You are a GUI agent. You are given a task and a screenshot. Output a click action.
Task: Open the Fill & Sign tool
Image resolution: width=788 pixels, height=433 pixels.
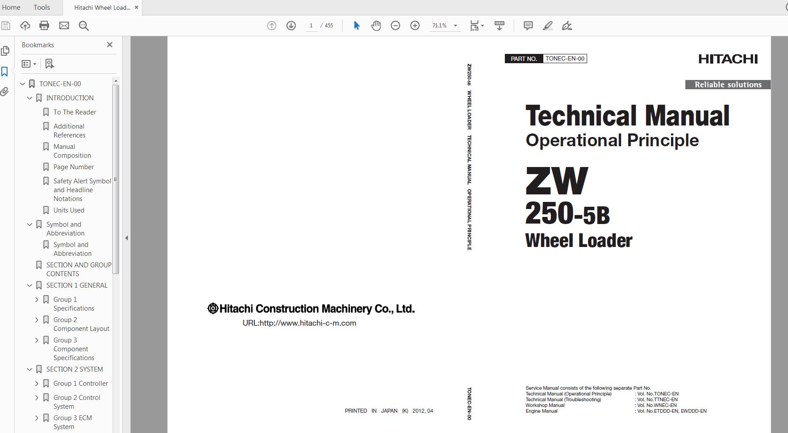(x=567, y=26)
